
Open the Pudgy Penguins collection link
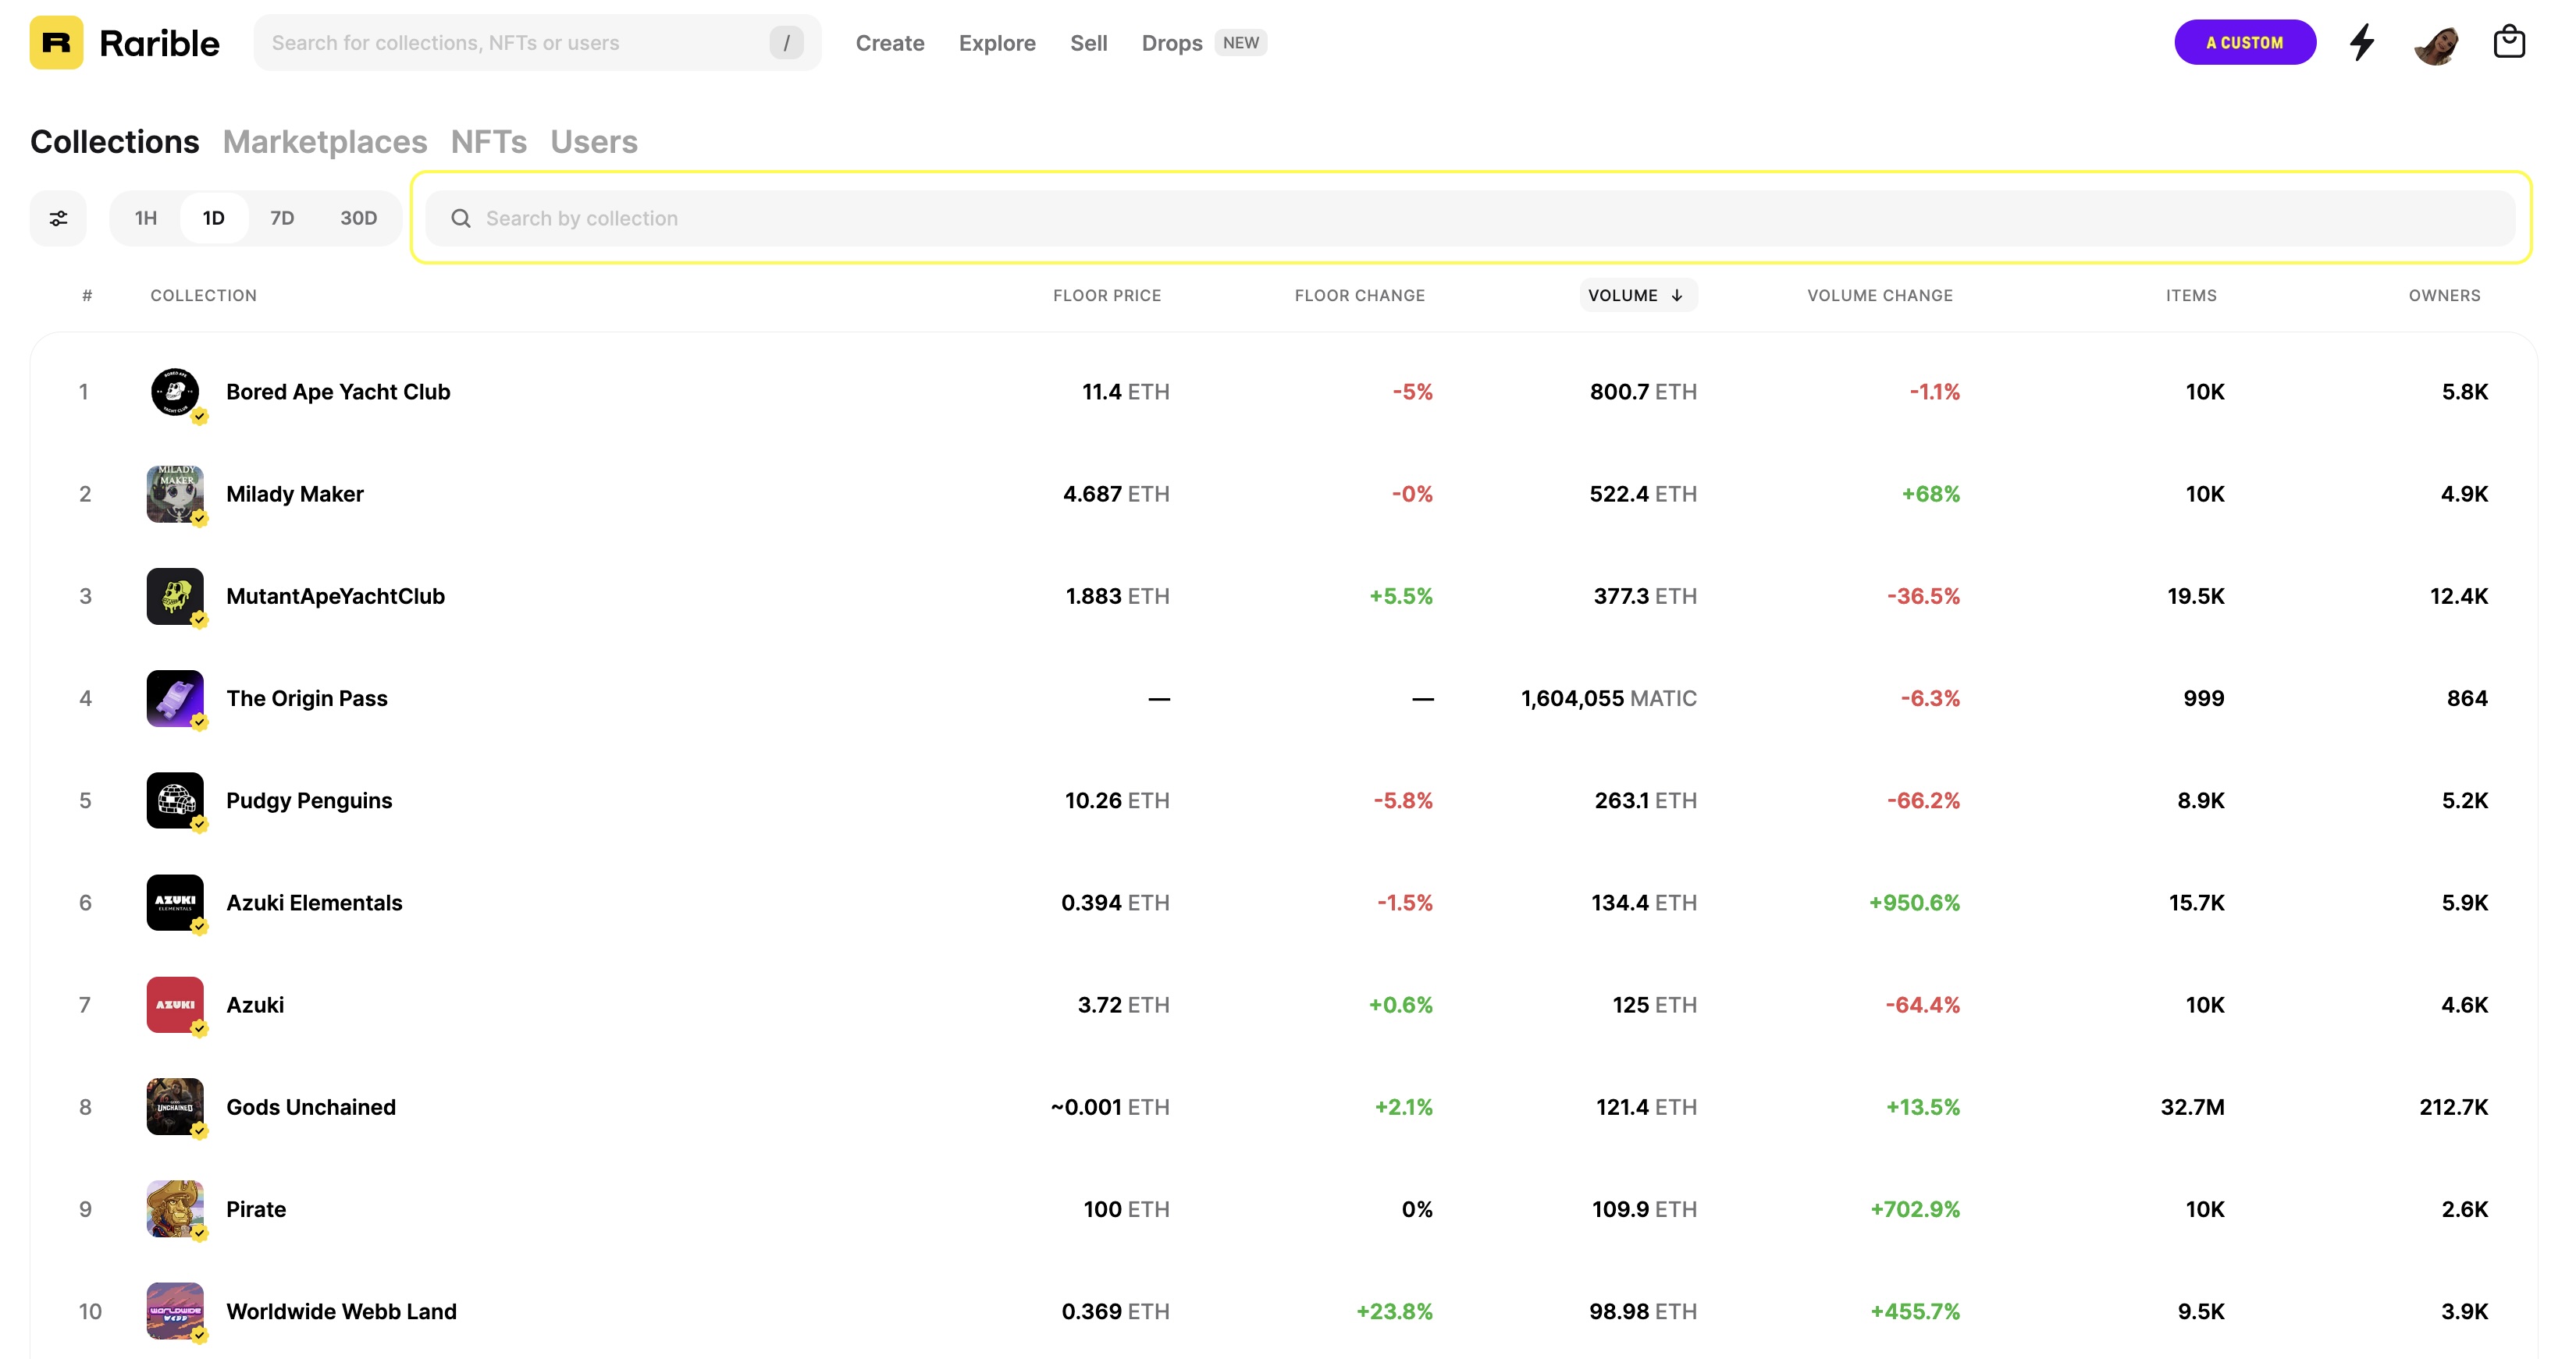(309, 800)
